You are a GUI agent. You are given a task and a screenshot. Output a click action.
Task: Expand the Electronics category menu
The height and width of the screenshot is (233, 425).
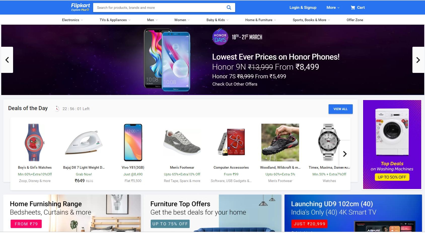pos(73,20)
